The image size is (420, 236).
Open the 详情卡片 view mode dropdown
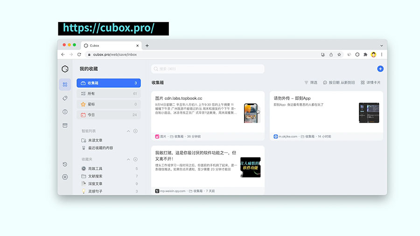coord(371,83)
